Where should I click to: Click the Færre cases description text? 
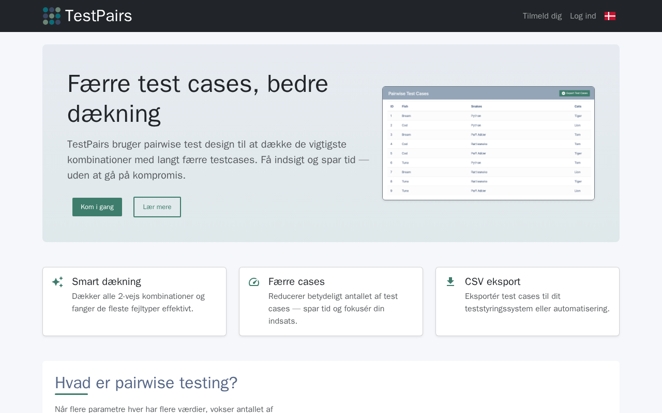point(333,309)
